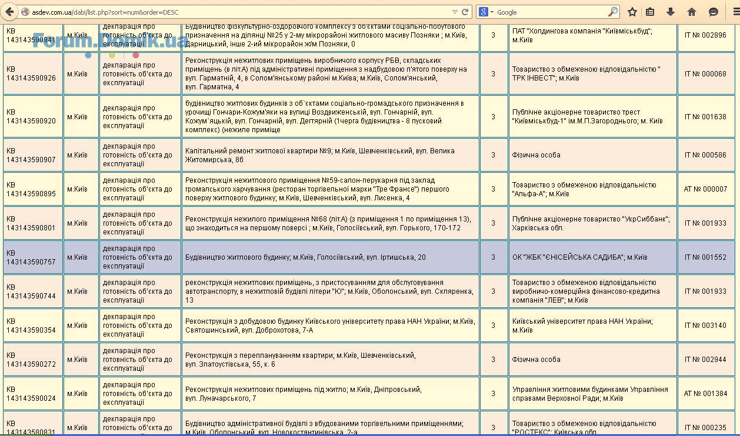Go to the home page

(692, 12)
